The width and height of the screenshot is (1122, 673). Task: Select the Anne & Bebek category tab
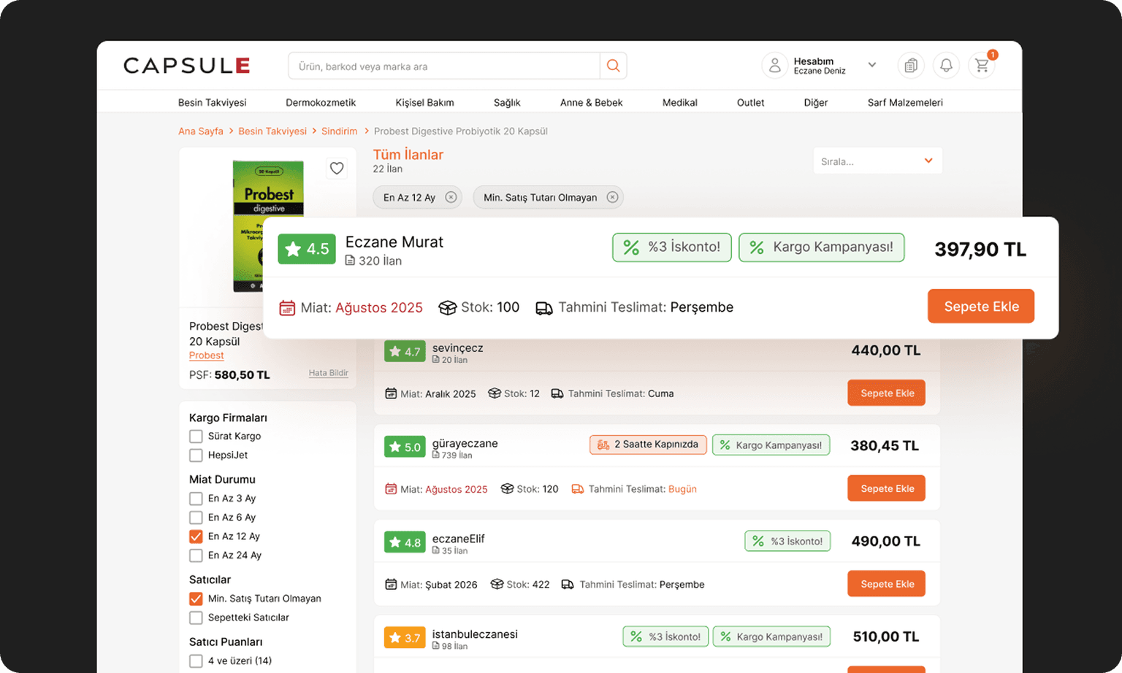(x=591, y=102)
